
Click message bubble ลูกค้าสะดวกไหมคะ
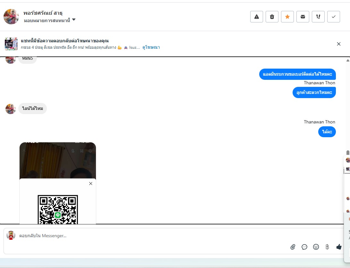314,93
